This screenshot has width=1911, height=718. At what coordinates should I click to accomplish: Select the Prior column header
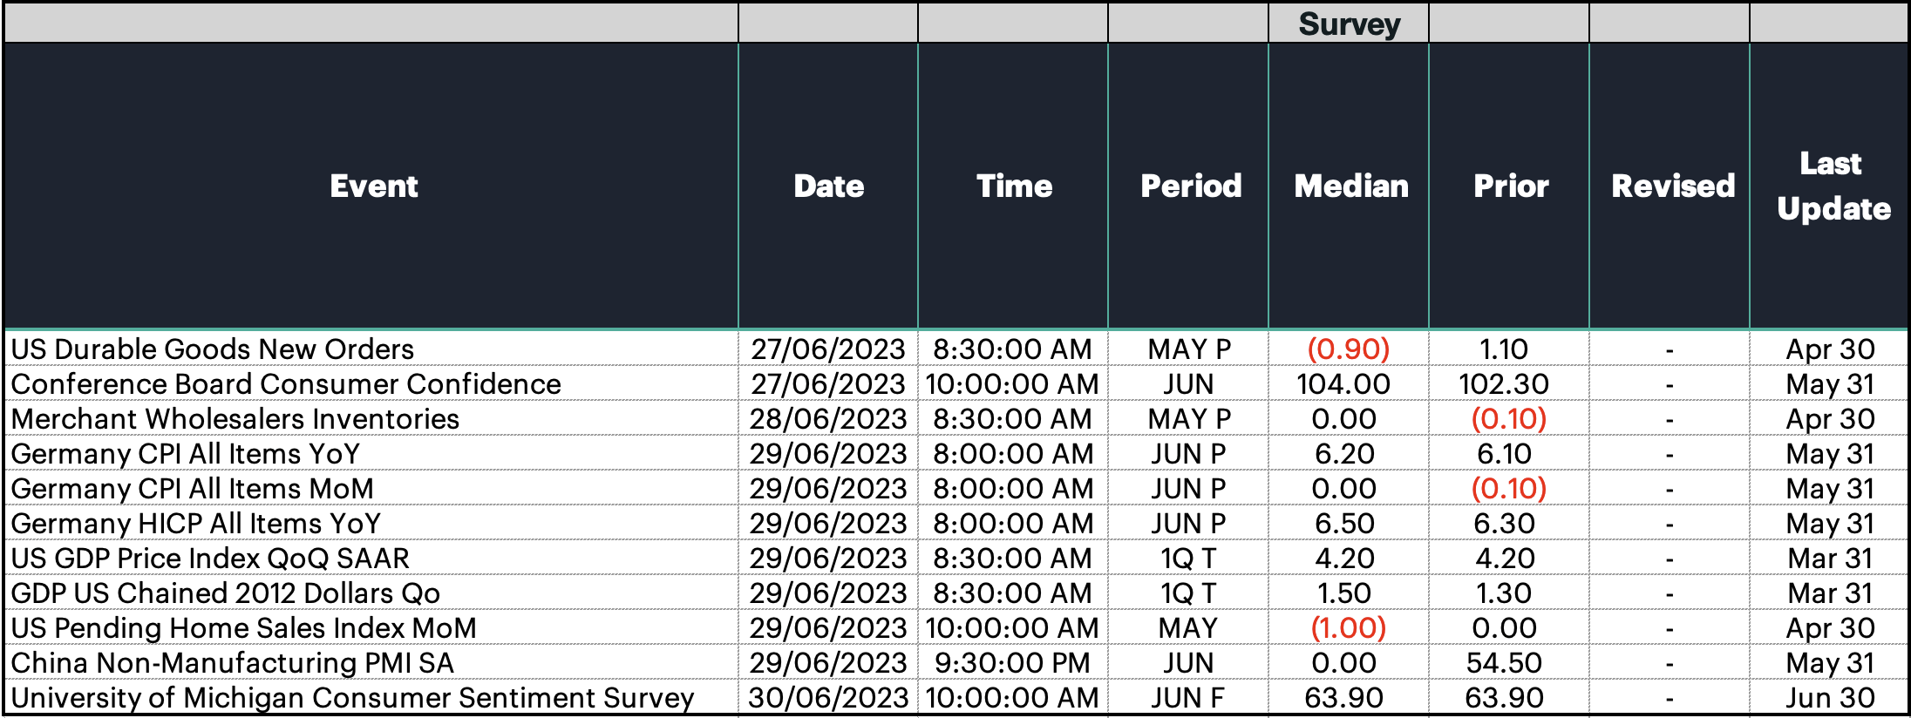(x=1510, y=186)
